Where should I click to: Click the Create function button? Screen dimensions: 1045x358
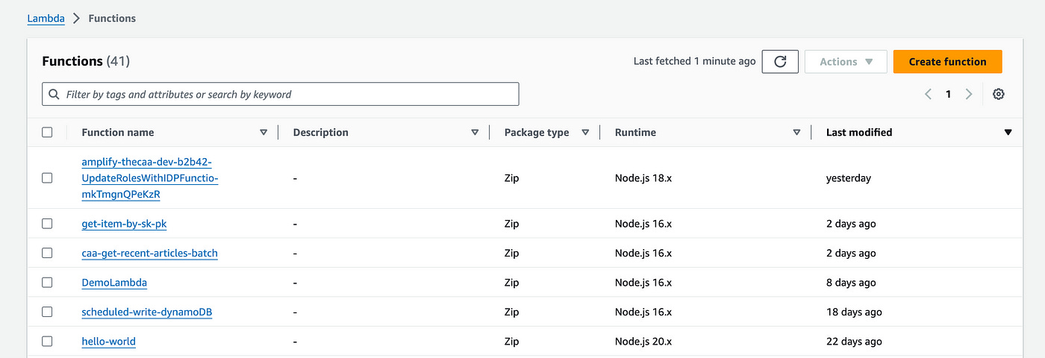tap(947, 62)
